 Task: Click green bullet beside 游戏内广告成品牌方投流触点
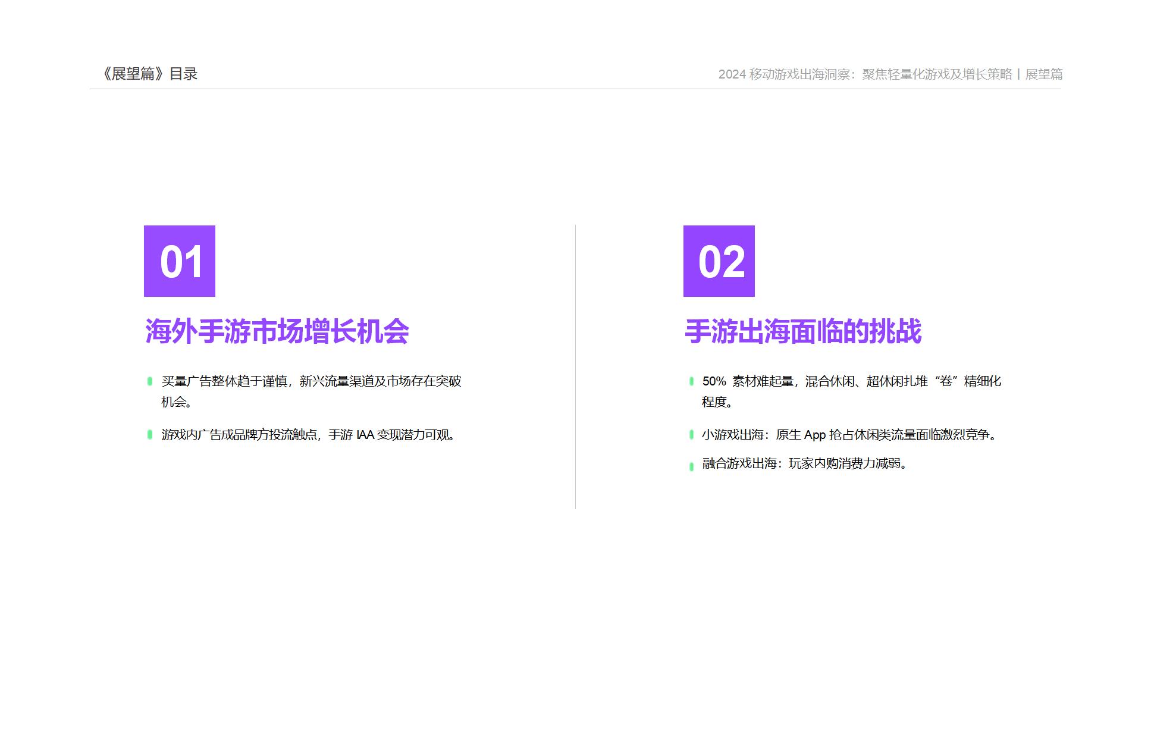(x=150, y=435)
